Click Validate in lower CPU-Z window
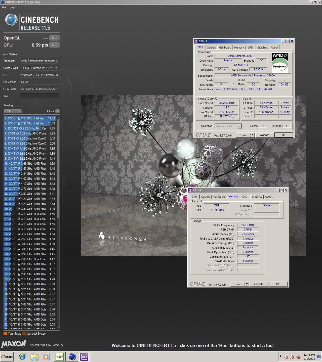The height and width of the screenshot is (362, 322). pos(259,284)
